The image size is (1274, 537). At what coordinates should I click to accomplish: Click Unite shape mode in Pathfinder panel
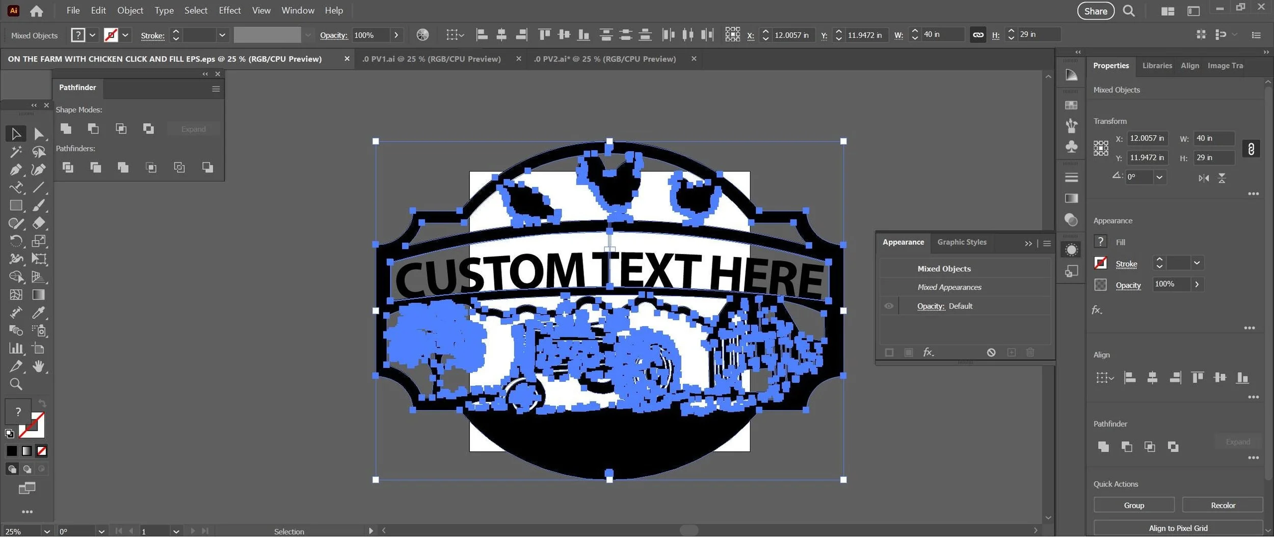pyautogui.click(x=66, y=129)
